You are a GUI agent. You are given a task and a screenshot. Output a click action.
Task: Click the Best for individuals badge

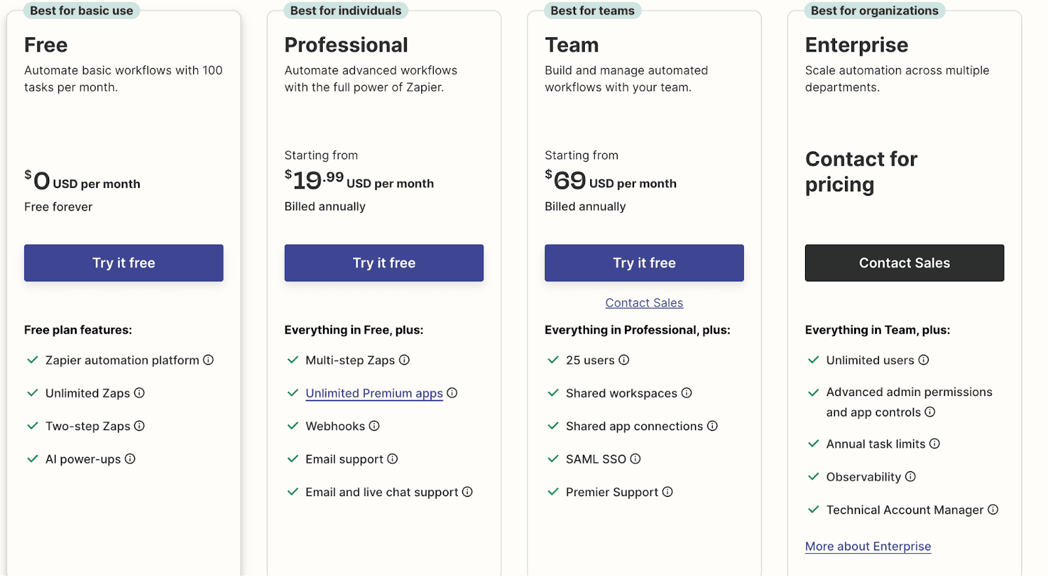(x=346, y=10)
